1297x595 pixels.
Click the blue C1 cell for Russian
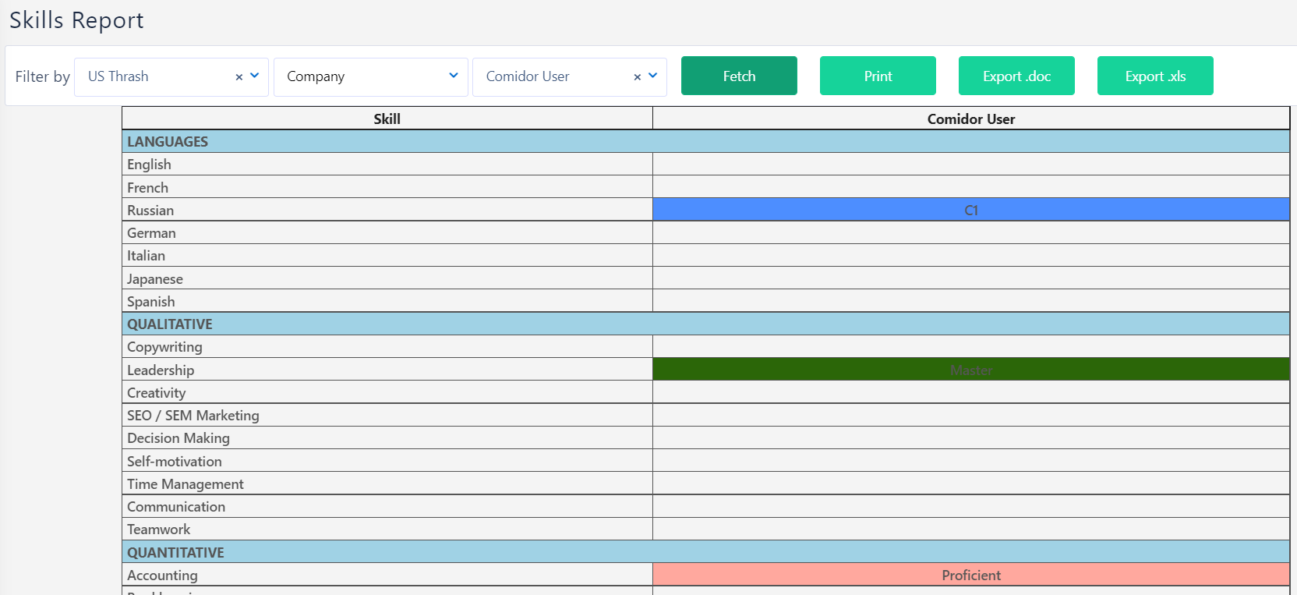(x=971, y=210)
